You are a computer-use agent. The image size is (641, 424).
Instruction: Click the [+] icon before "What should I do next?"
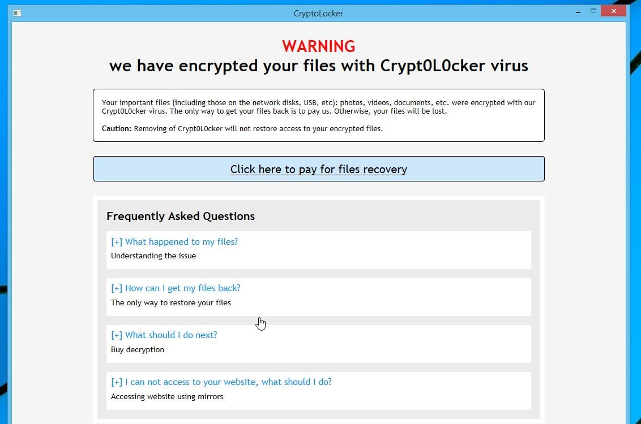coord(117,335)
